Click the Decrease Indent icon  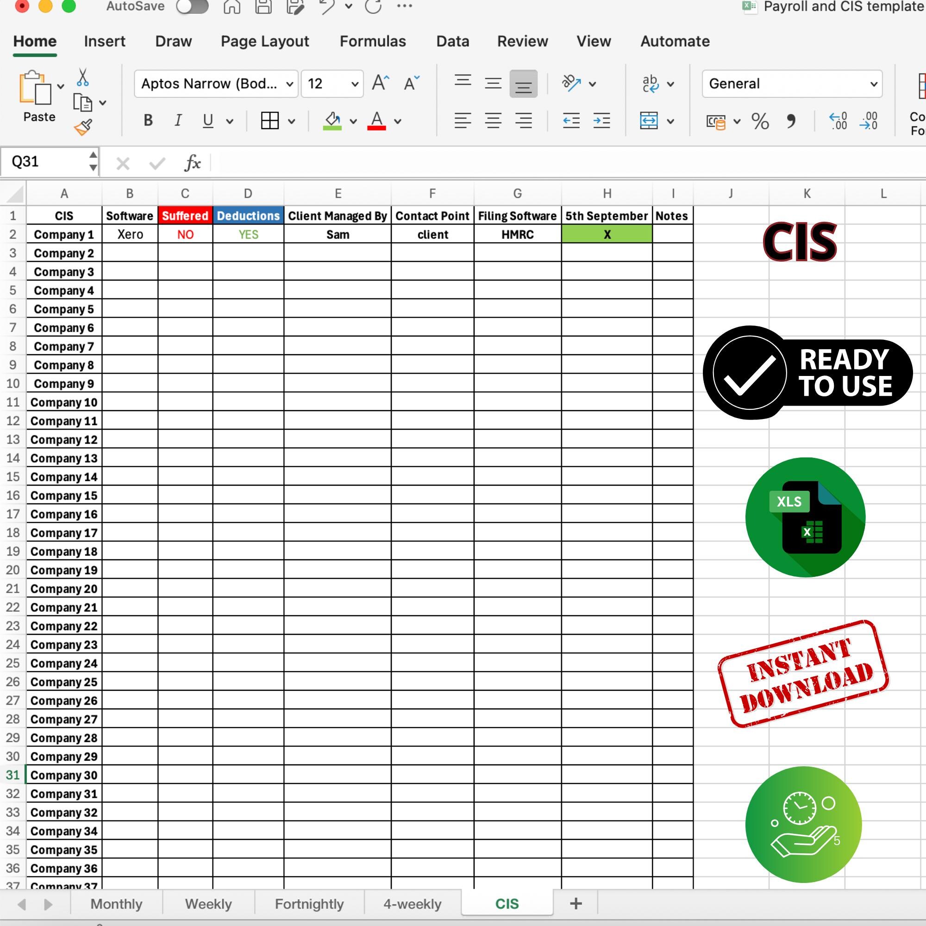(571, 121)
